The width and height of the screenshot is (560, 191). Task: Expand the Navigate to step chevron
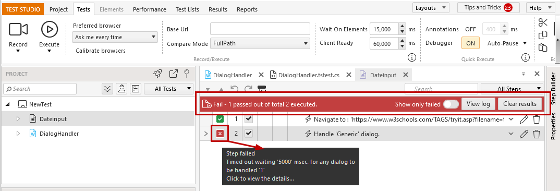coord(511,119)
